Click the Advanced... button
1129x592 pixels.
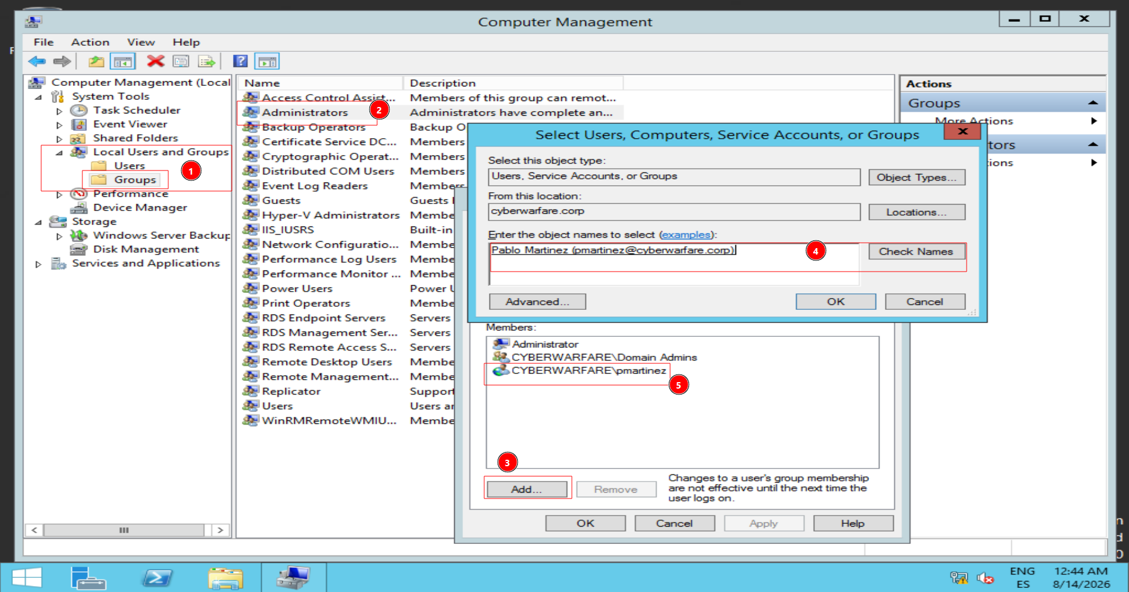pos(537,302)
